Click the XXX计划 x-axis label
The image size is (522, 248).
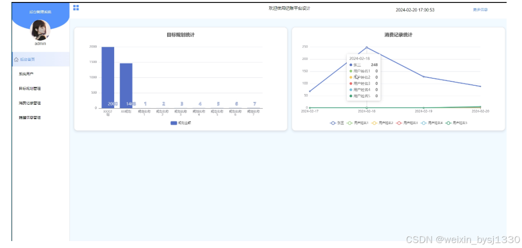[108, 113]
